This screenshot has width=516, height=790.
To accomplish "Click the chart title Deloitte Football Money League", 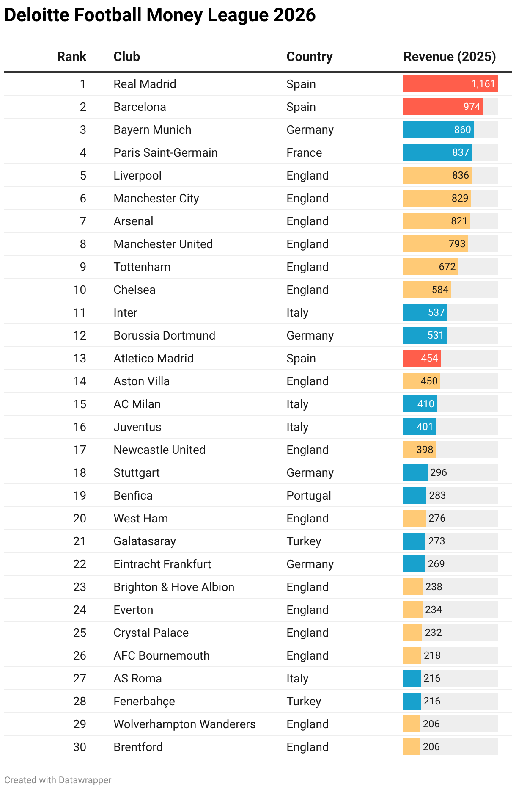I will coord(159,15).
